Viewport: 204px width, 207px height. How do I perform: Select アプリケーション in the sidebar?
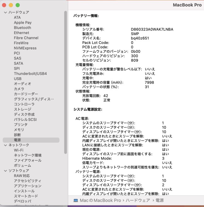[28, 186]
